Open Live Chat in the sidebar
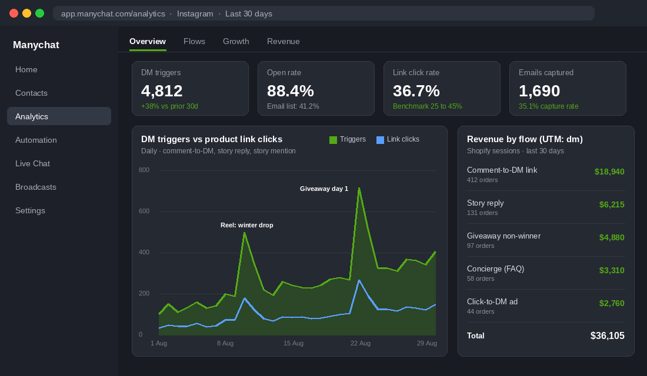 [x=59, y=164]
